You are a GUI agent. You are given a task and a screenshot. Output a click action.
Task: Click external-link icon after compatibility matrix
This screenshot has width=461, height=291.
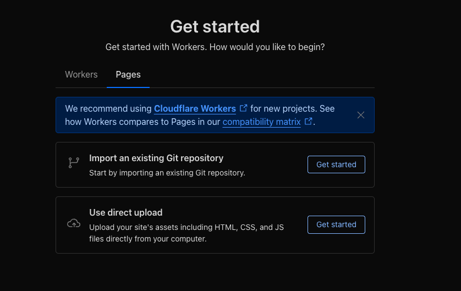309,122
